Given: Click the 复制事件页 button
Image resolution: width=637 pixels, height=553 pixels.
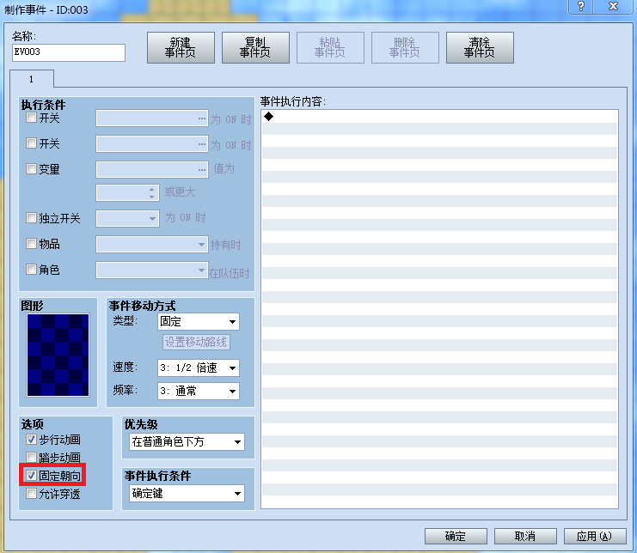Looking at the screenshot, I should point(255,48).
